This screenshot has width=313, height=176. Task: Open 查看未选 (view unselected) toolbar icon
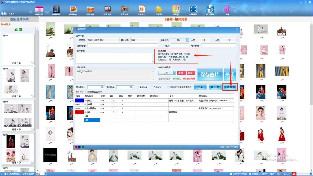point(90,10)
